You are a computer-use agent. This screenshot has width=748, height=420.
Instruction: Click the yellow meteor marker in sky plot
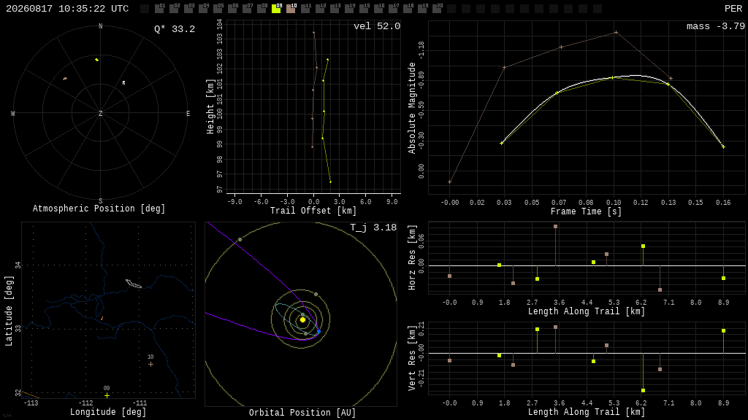pyautogui.click(x=97, y=60)
